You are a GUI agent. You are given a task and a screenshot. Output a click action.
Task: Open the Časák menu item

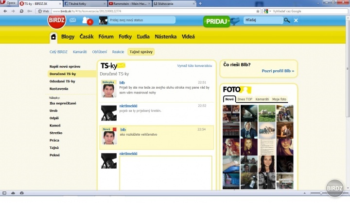pos(87,36)
